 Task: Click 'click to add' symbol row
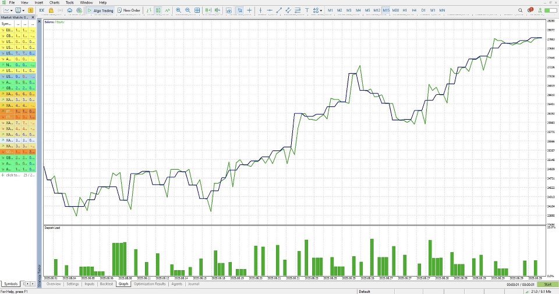pyautogui.click(x=18, y=175)
